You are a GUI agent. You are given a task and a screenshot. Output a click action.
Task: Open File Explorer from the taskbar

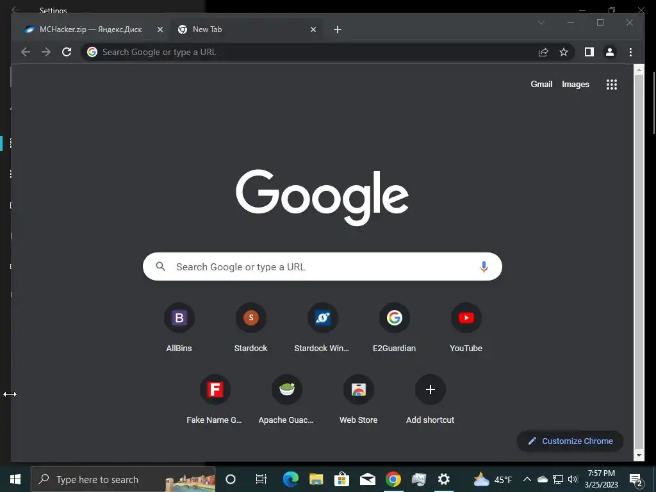click(316, 479)
